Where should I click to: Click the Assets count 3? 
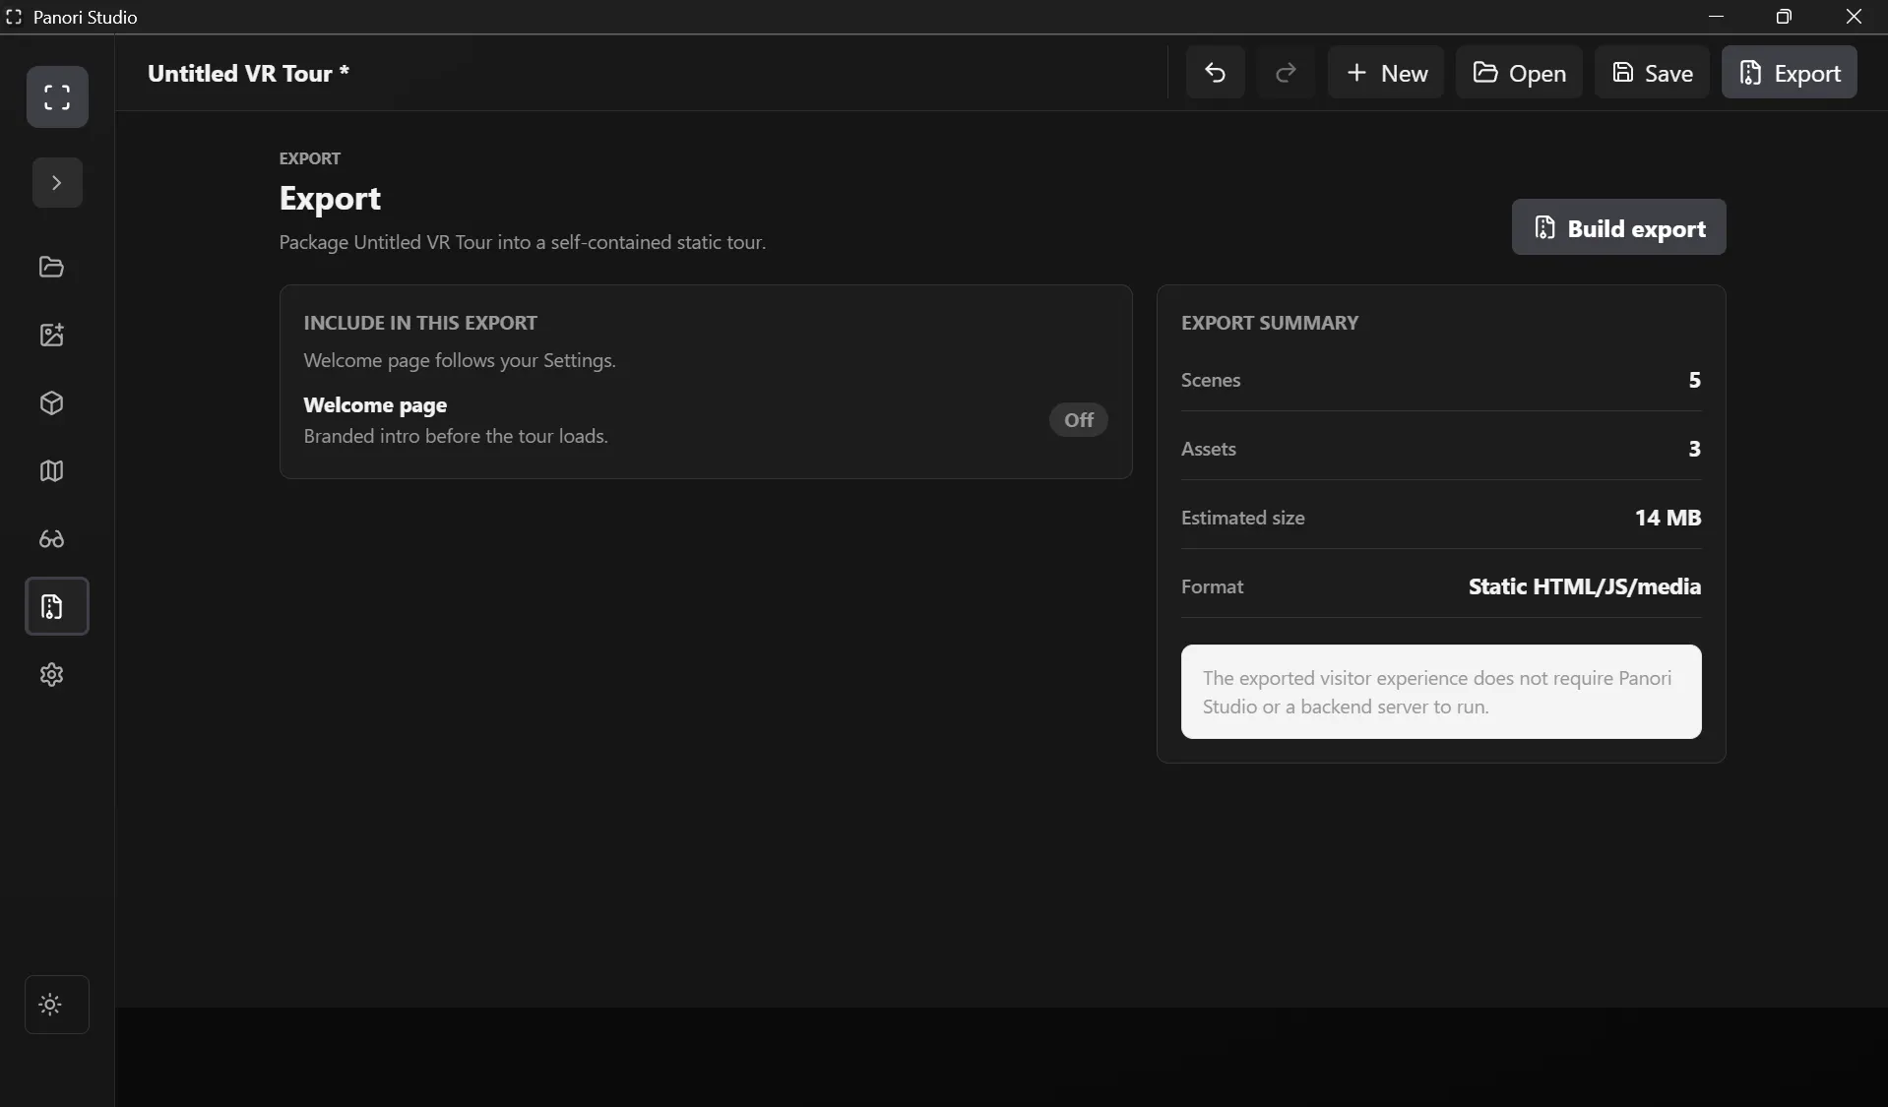[1694, 449]
